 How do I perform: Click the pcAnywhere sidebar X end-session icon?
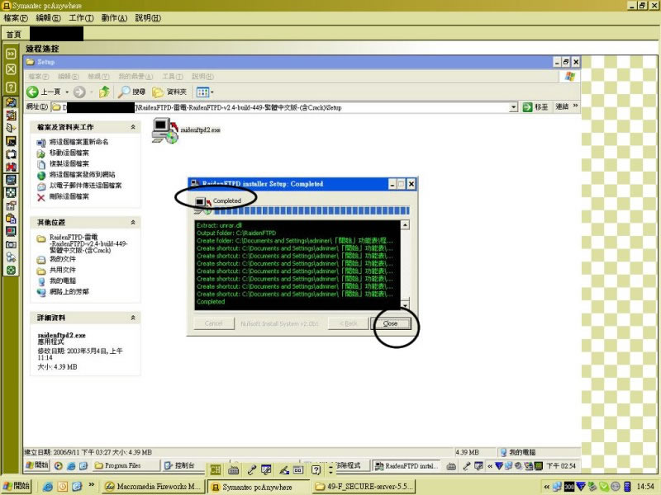11,69
